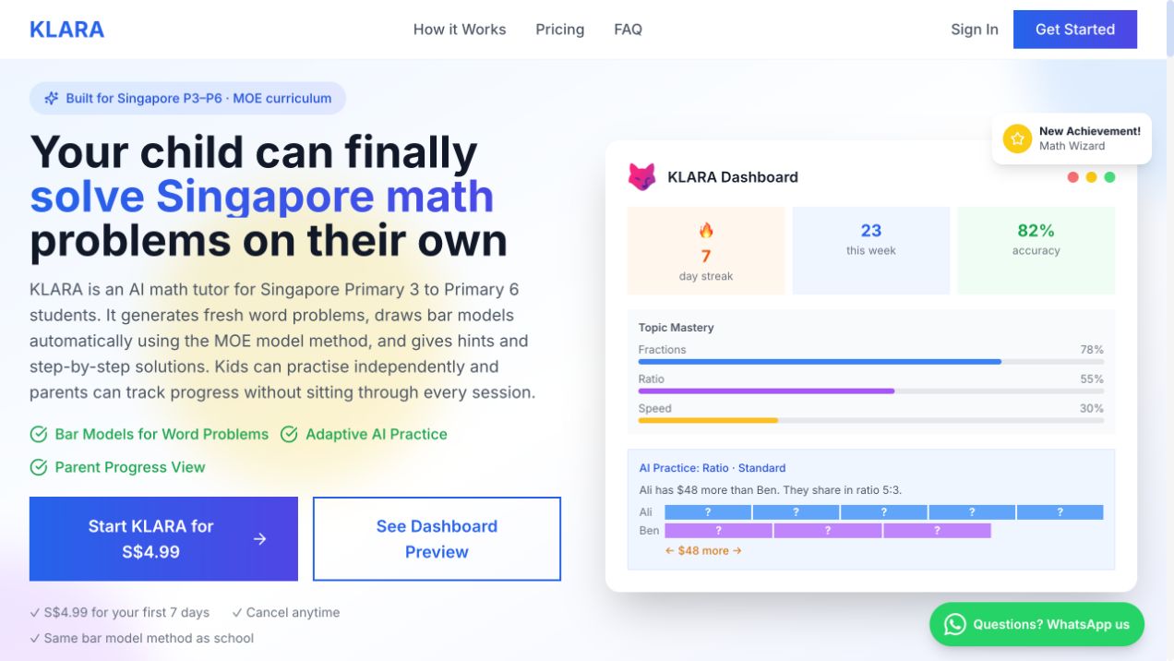Image resolution: width=1174 pixels, height=661 pixels.
Task: Click the 82% accuracy stat card
Action: (x=1036, y=250)
